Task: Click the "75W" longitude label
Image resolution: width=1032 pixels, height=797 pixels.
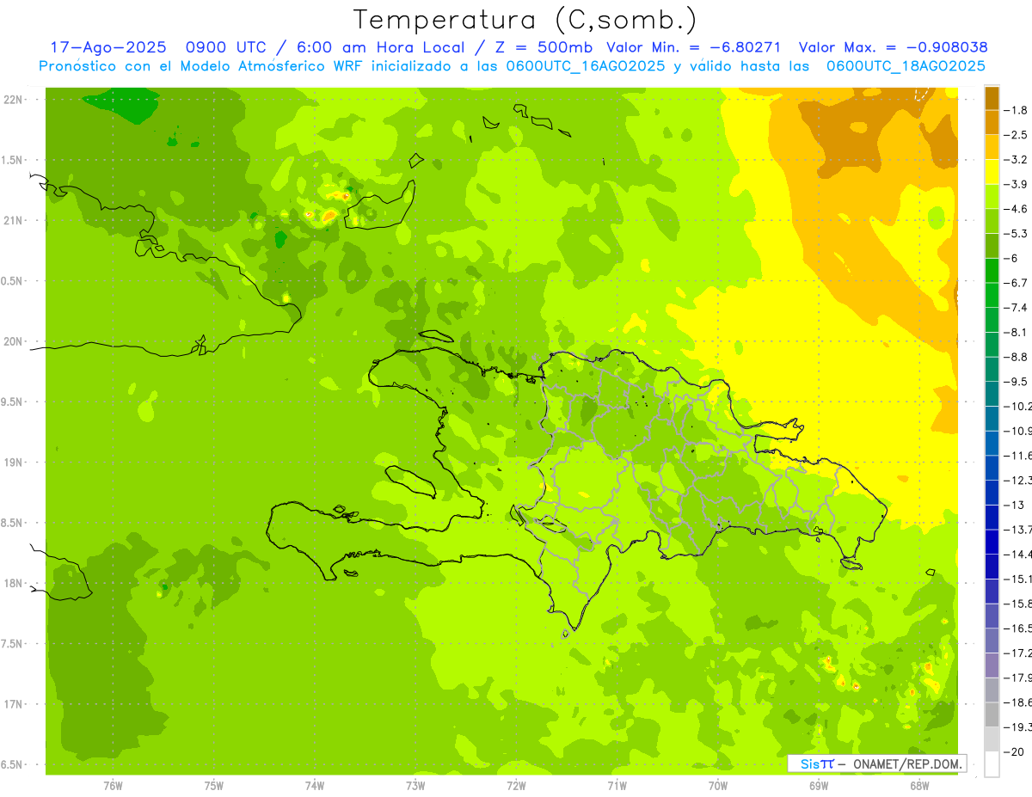Action: coord(213,786)
